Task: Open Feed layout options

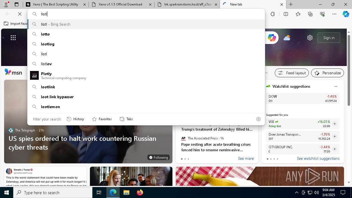Action: (x=292, y=73)
